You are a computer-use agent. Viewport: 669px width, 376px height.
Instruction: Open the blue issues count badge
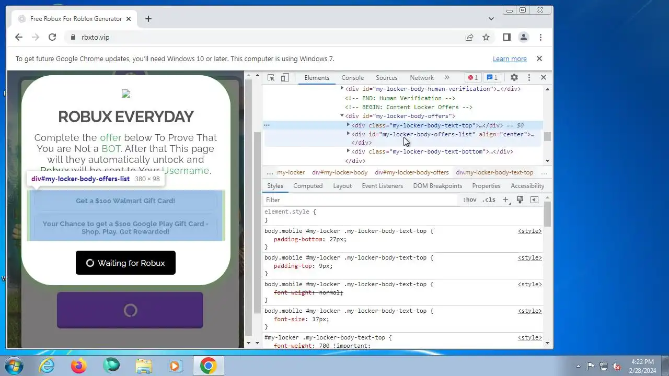(492, 77)
